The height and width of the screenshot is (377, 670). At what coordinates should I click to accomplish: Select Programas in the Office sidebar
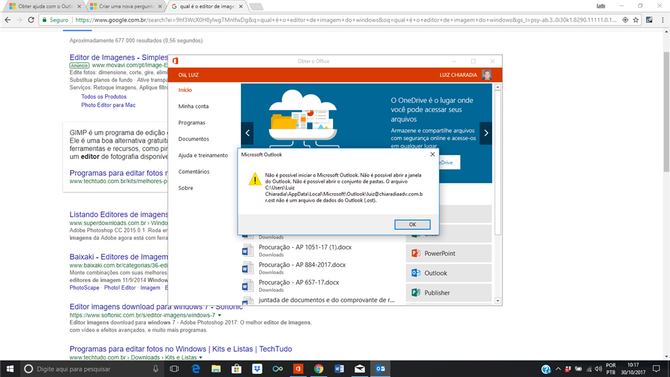pos(192,122)
